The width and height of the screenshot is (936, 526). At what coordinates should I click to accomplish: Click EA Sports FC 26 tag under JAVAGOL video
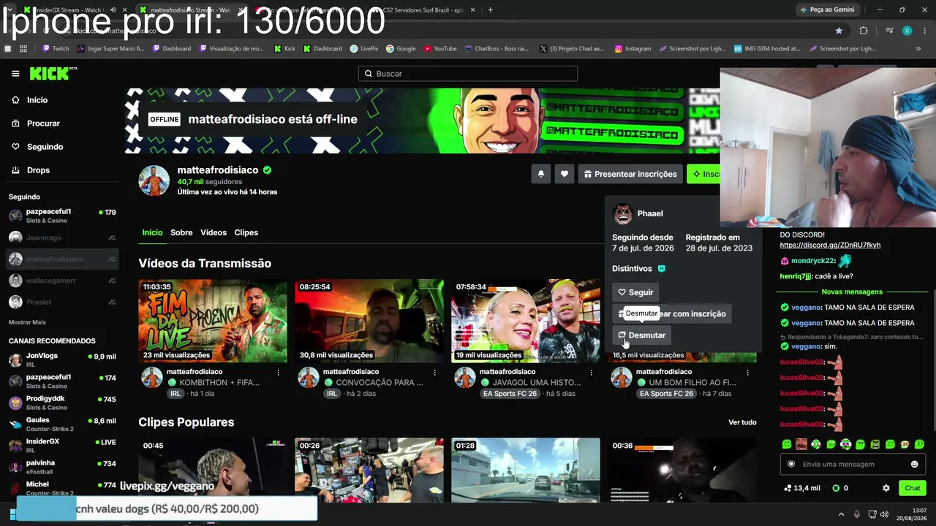510,394
